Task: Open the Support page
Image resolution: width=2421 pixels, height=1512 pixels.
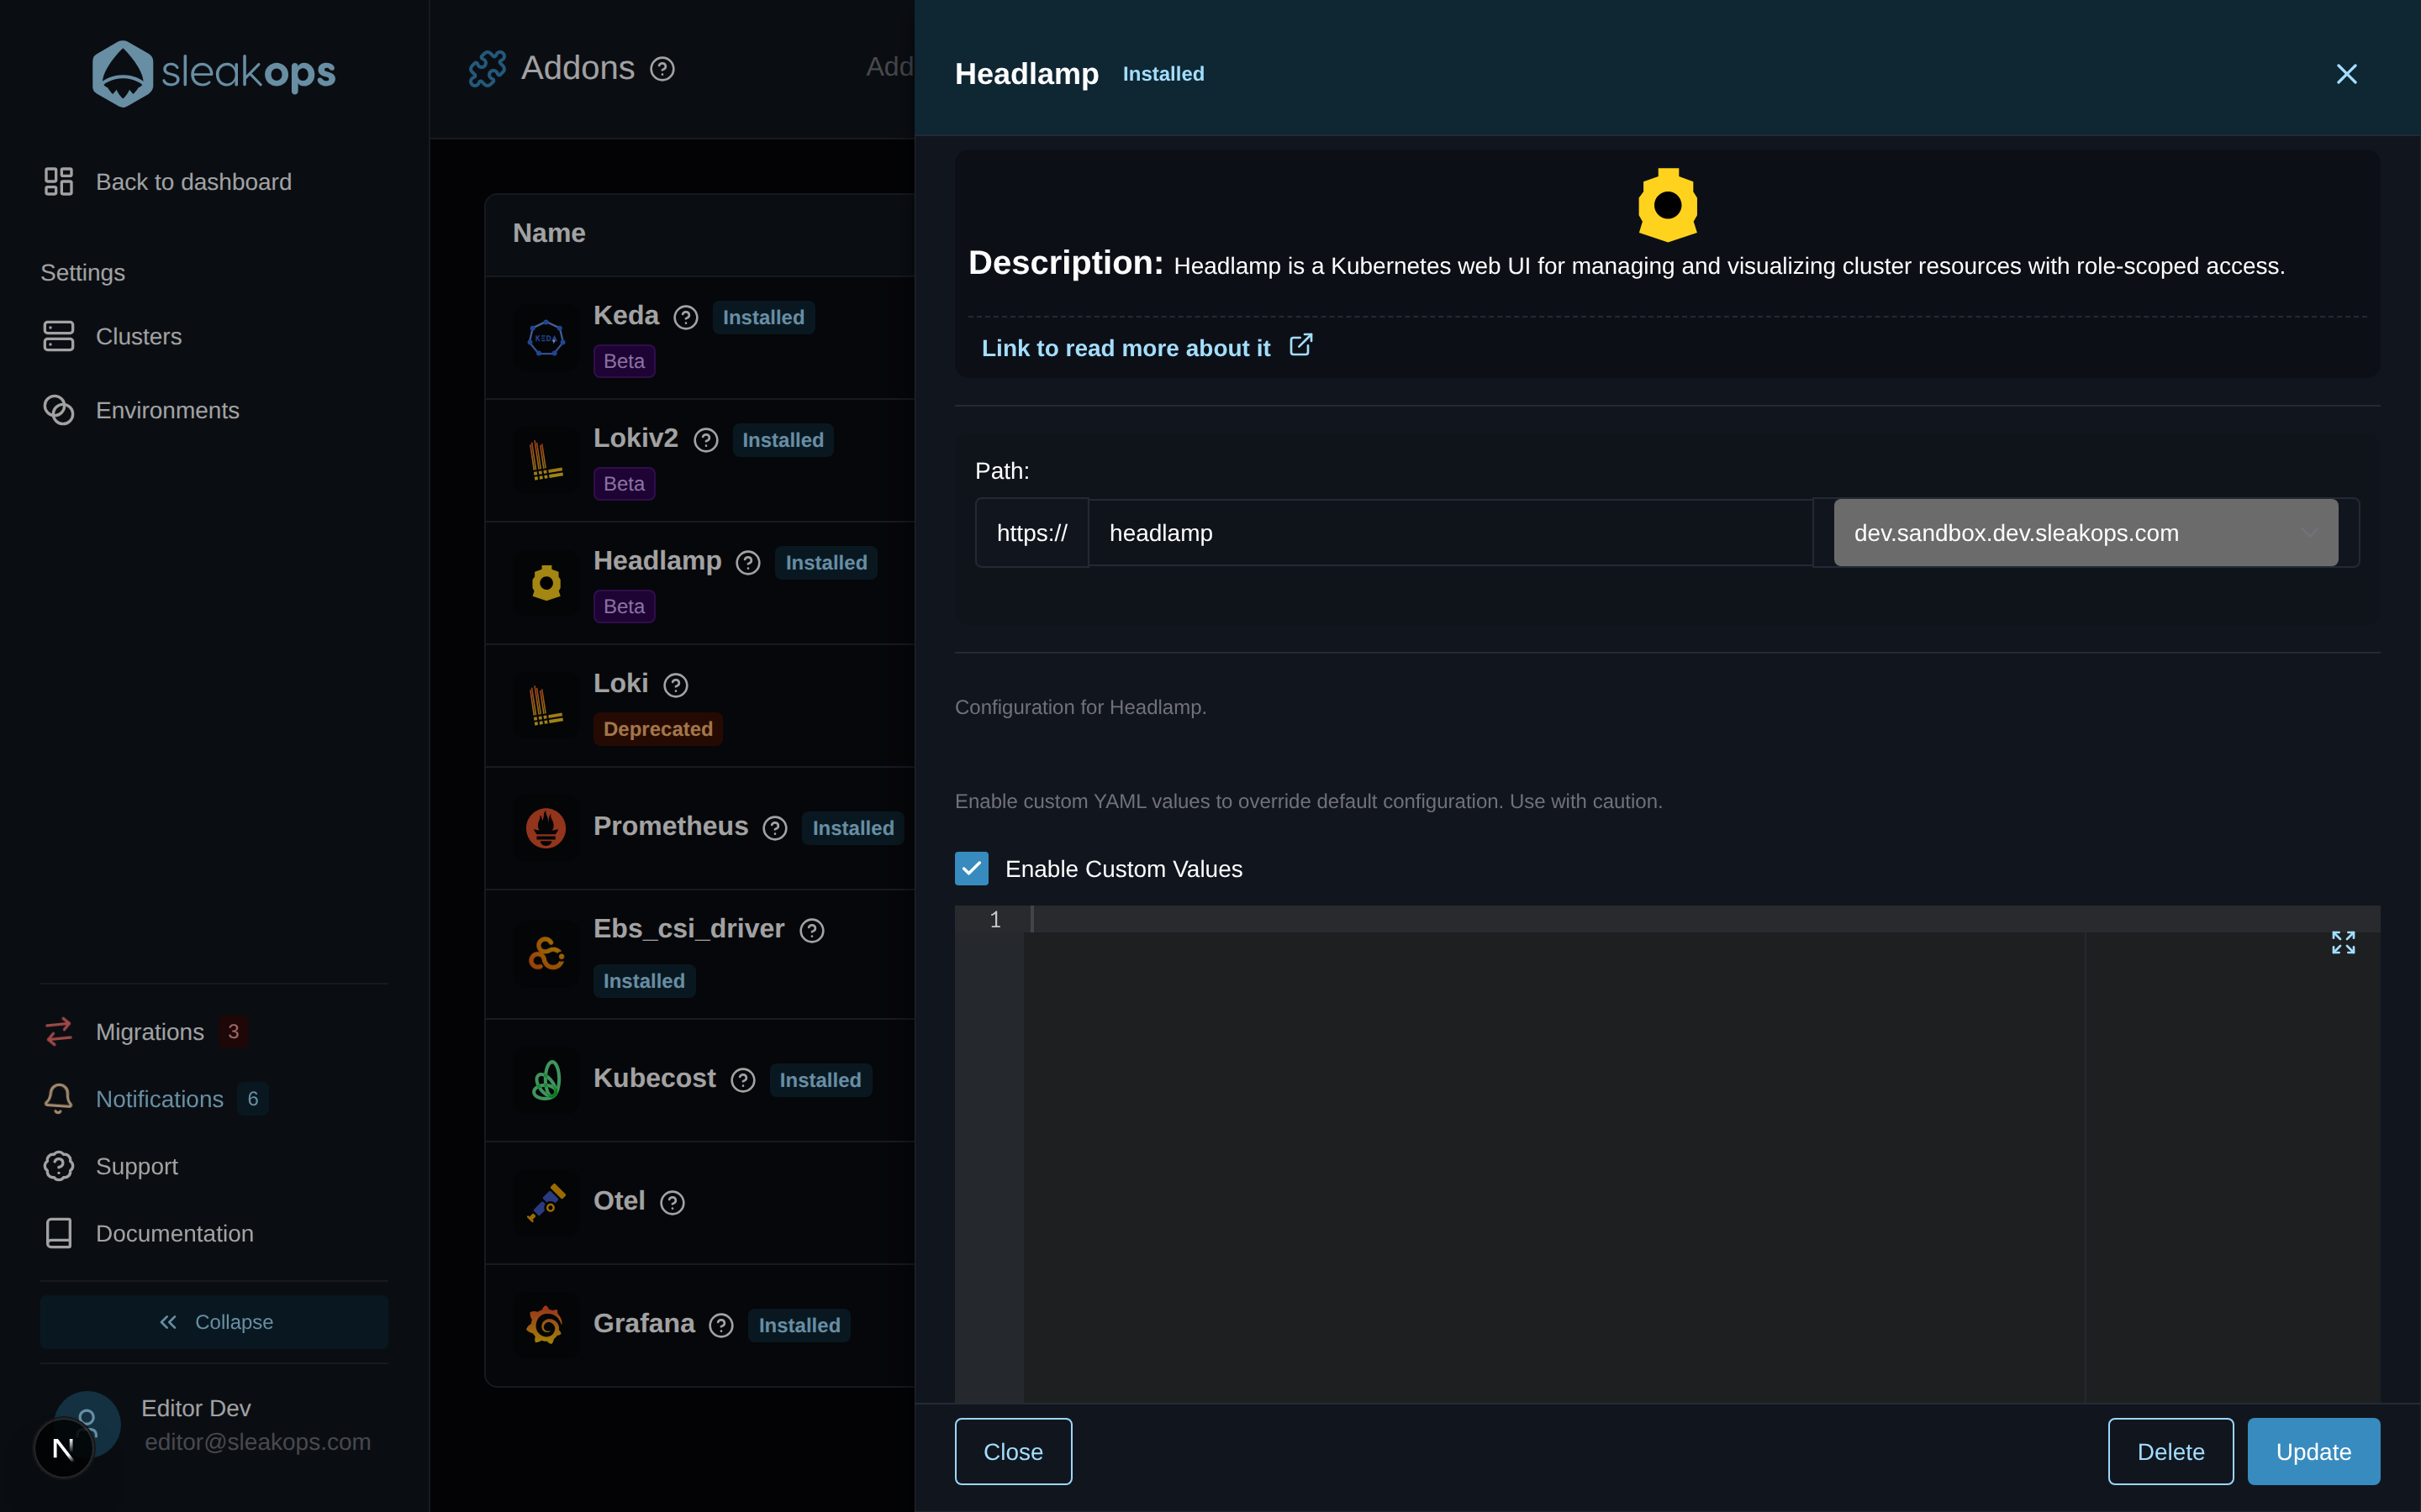Action: point(111,1166)
